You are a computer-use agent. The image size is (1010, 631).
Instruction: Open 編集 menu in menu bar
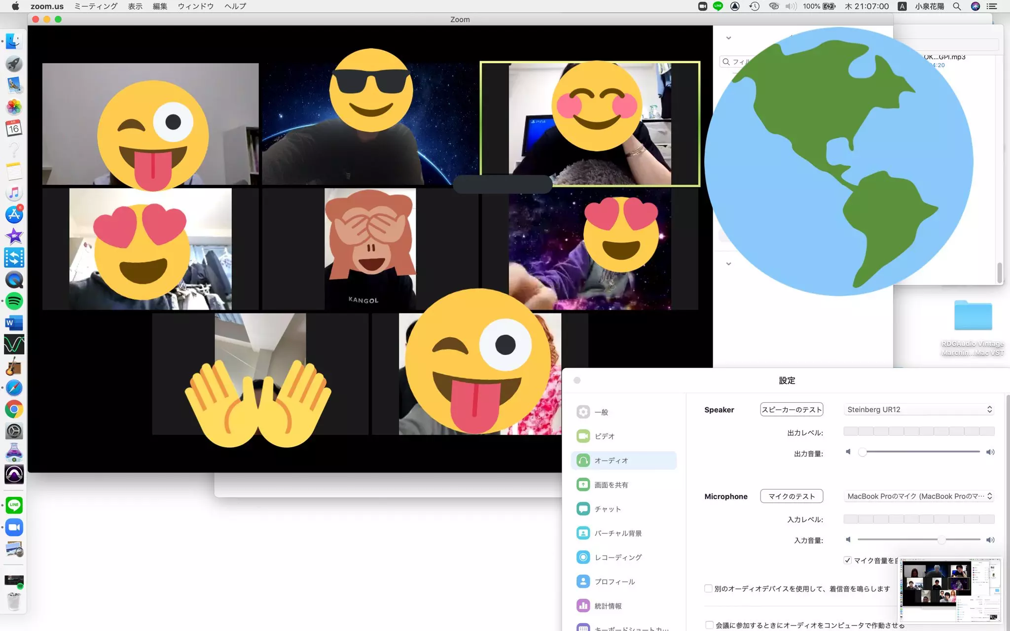click(x=160, y=6)
